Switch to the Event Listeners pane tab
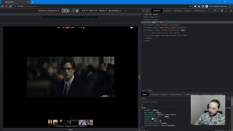The height and width of the screenshot is (131, 233). (176, 95)
